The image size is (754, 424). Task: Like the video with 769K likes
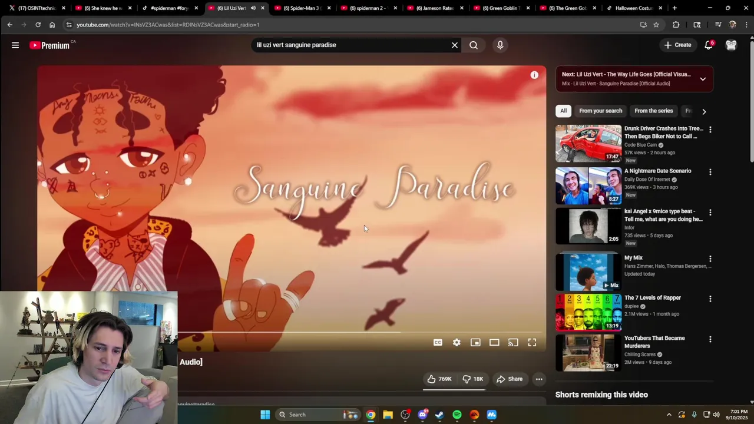439,379
